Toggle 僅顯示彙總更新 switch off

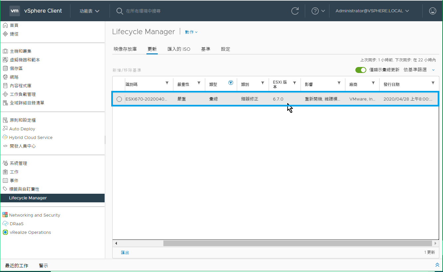point(361,70)
